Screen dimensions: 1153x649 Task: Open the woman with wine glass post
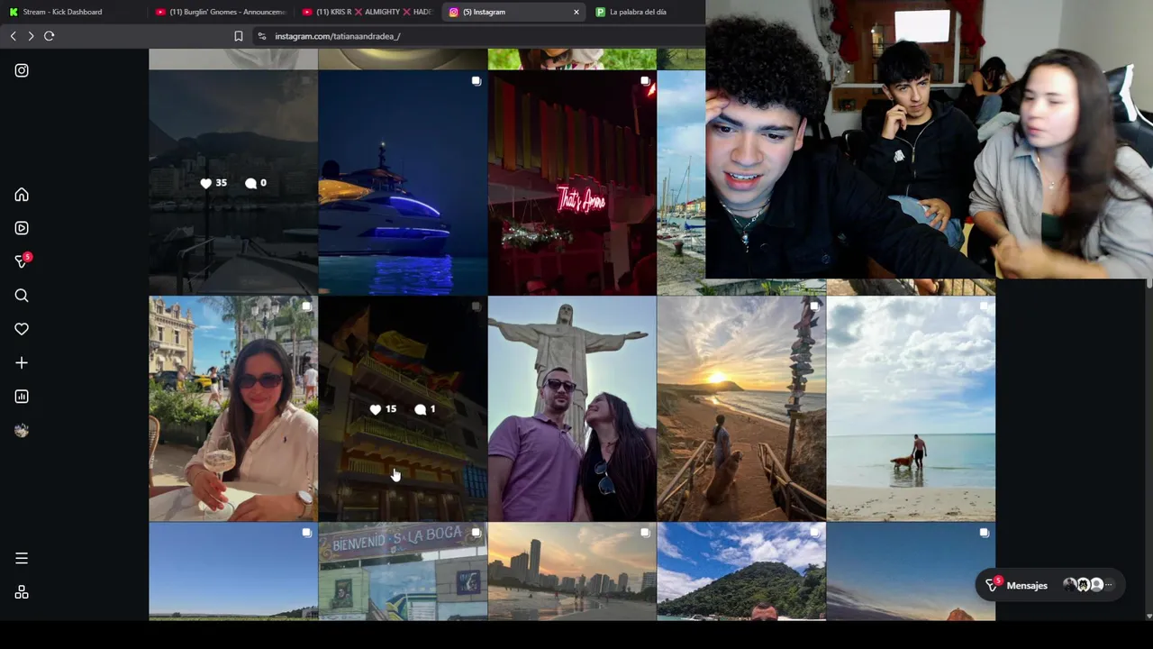point(233,409)
